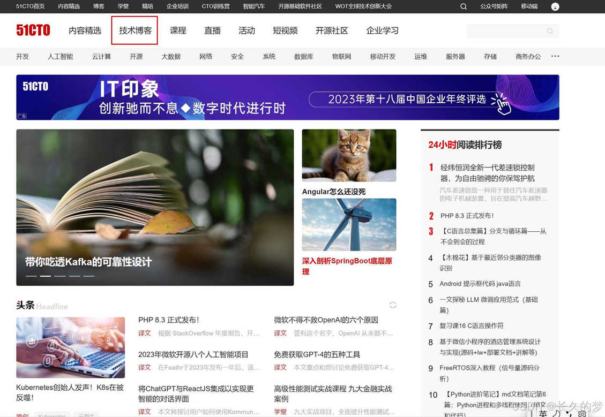Open rank 9 FreeRTOS深入教程 article
Image resolution: width=605 pixels, height=417 pixels.
point(490,373)
